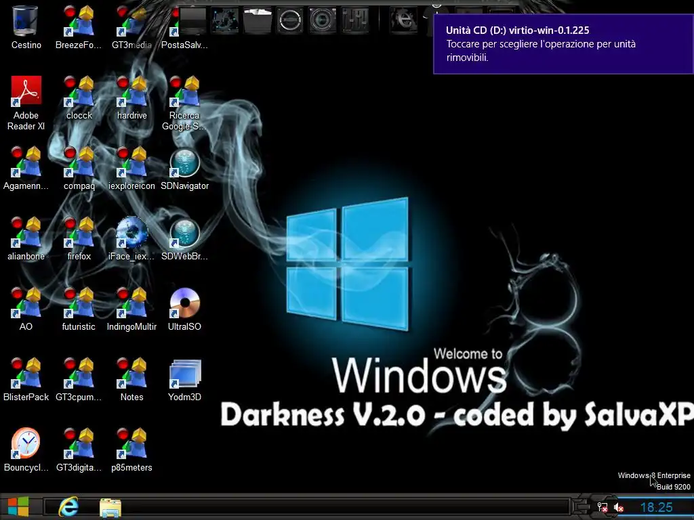Launch Internet Explorer from top dock
Viewport: 694px width, 520px height.
(x=403, y=20)
